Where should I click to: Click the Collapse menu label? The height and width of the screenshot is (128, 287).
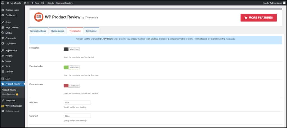coord(12,111)
